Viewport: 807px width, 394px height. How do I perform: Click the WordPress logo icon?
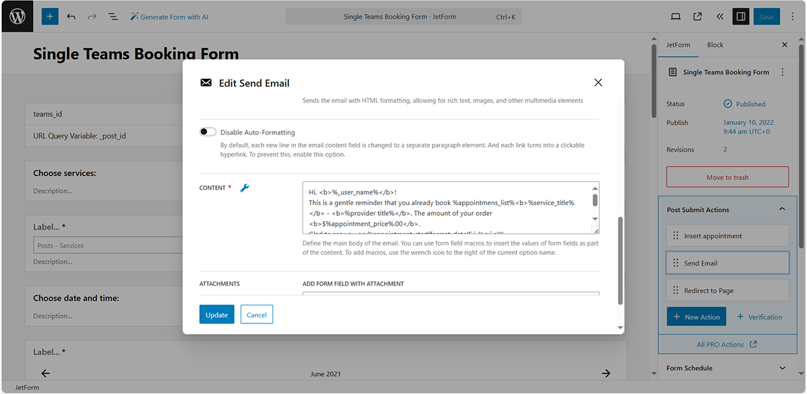click(x=17, y=16)
